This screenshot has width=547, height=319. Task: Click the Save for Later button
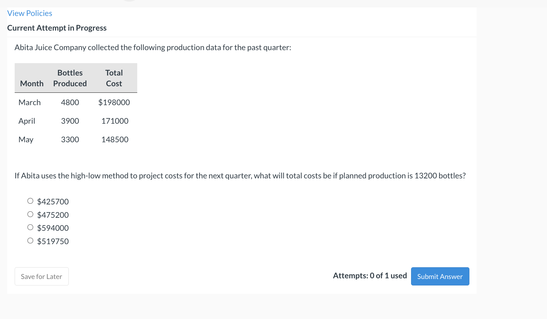tap(41, 276)
